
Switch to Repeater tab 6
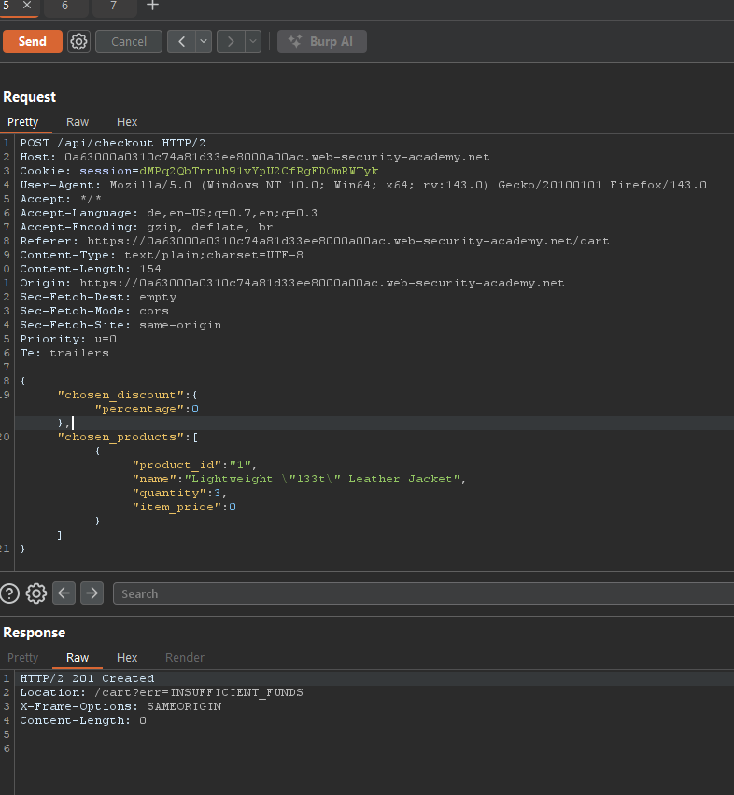click(x=64, y=6)
